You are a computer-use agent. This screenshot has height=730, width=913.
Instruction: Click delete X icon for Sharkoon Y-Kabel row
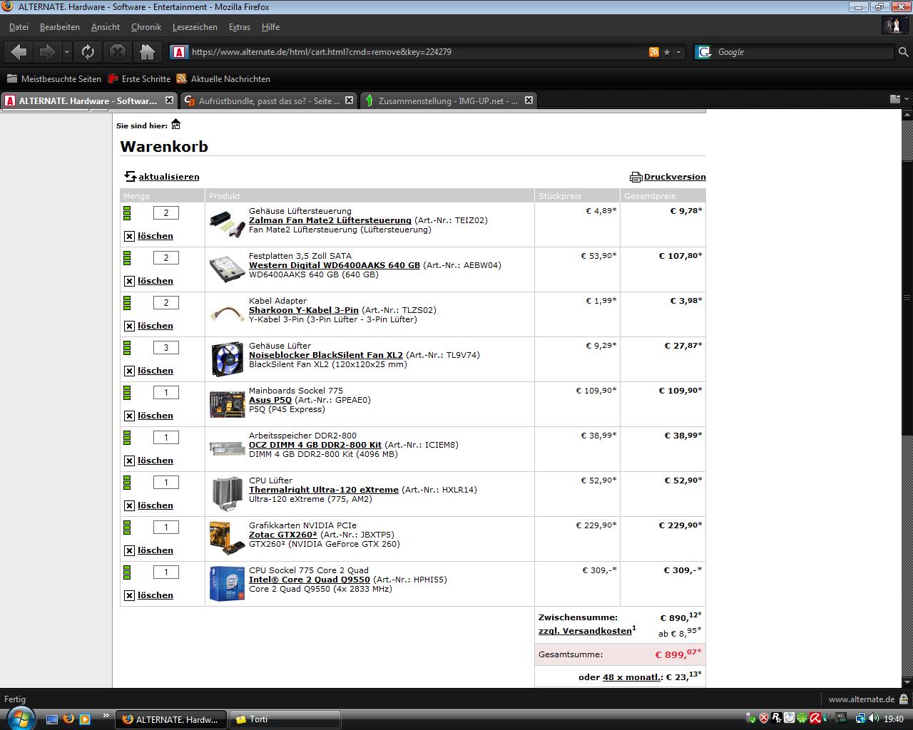[129, 326]
